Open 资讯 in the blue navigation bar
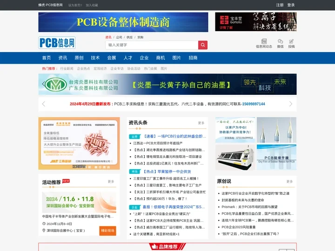The image size is (335, 251). click(63, 58)
